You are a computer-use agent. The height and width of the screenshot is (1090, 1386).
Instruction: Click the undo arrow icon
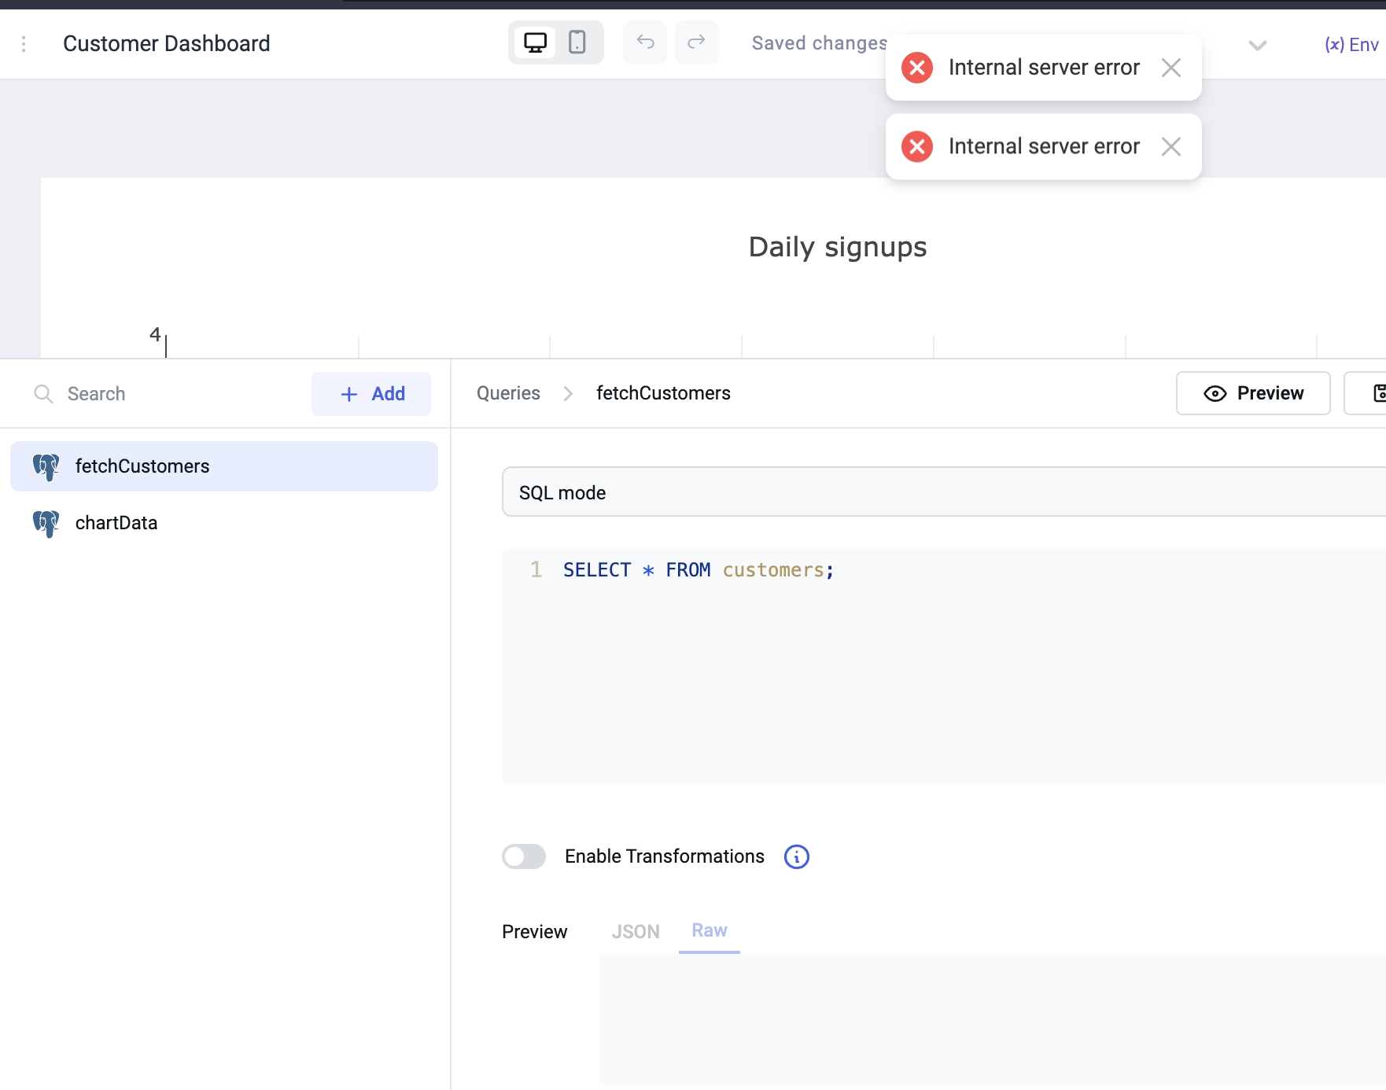tap(644, 42)
